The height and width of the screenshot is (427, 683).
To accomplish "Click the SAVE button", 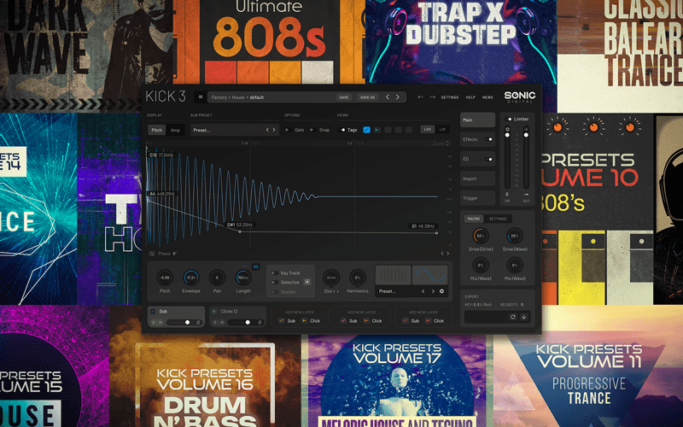I will (x=344, y=97).
